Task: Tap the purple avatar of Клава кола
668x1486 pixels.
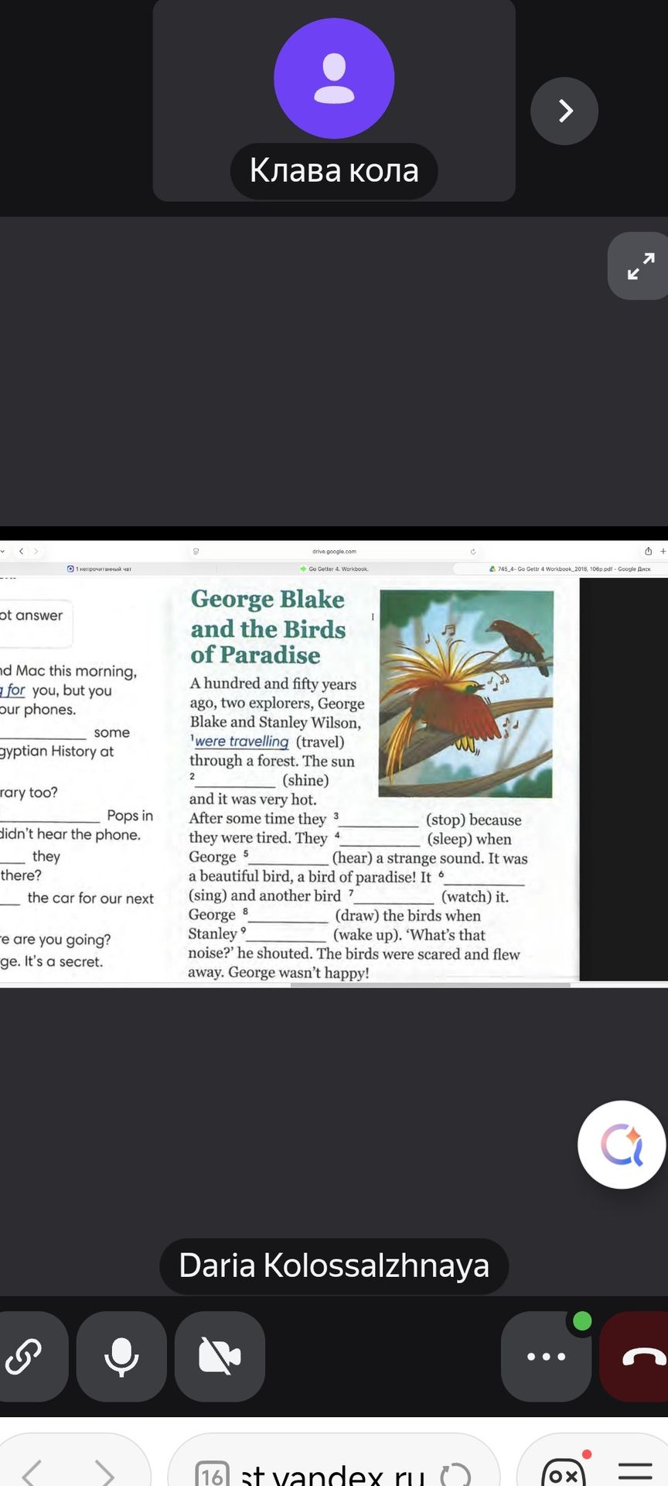Action: pos(334,78)
